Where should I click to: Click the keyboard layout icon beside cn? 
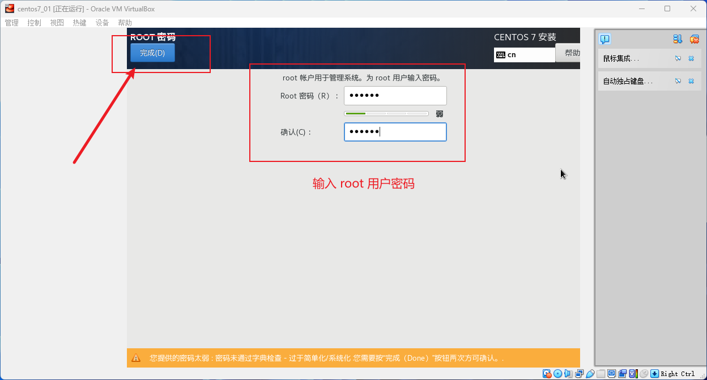click(500, 55)
